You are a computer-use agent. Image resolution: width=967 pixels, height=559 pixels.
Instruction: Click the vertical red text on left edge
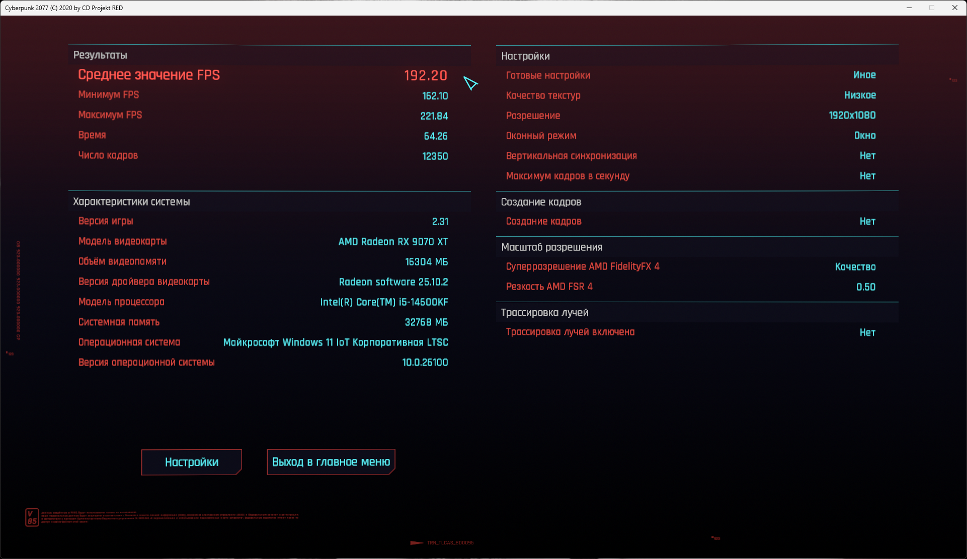[x=18, y=291]
